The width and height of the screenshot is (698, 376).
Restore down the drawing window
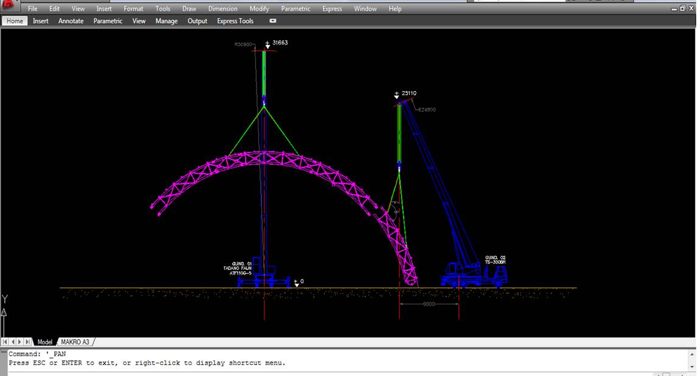click(682, 9)
